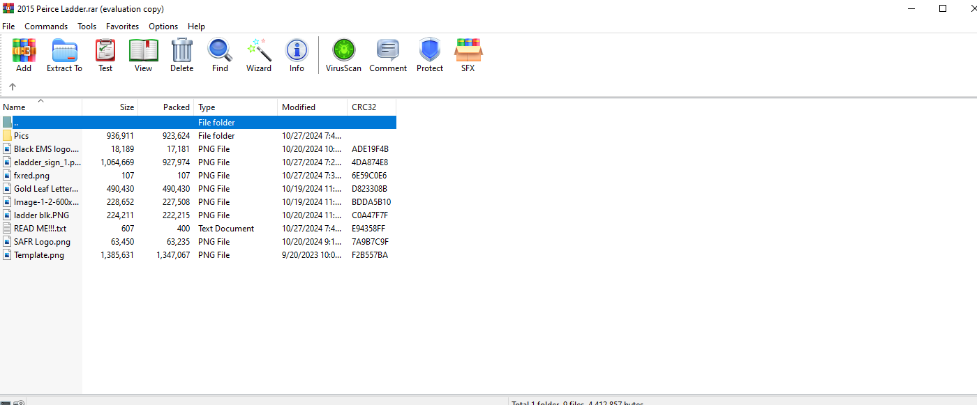
Task: Click the Add archive toolbar icon
Action: click(x=24, y=55)
